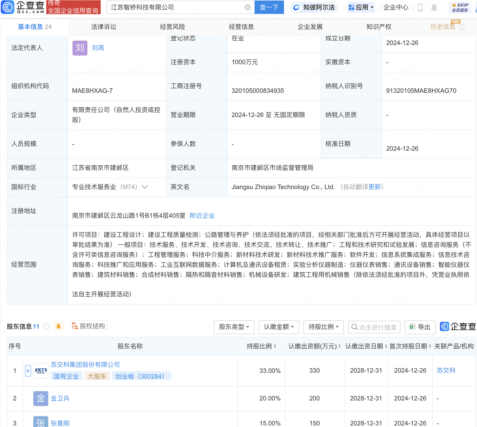This screenshot has height=427, width=477.
Task: Click the 查一下 search button
Action: [269, 7]
